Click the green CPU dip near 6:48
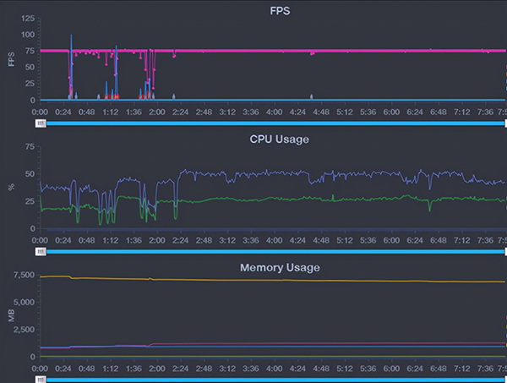Screen dimensions: 507x383 click(431, 207)
